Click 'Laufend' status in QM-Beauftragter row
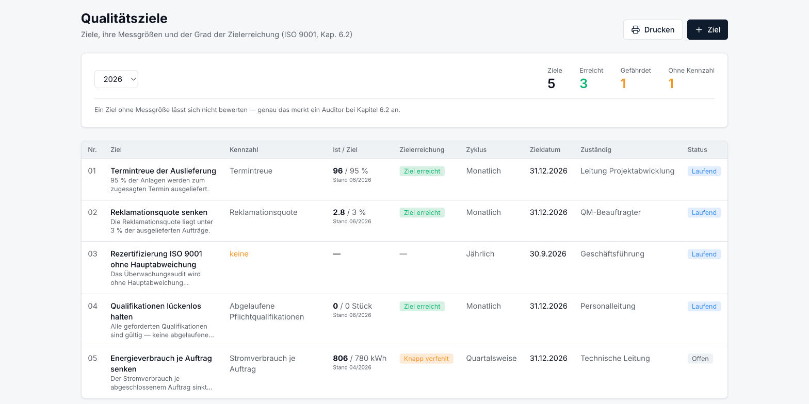The image size is (809, 404). click(704, 213)
